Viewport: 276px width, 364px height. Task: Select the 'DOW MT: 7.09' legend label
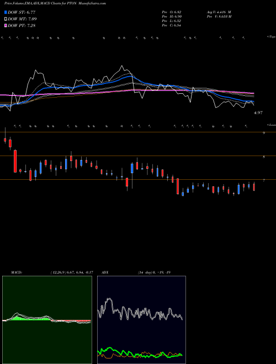click(x=22, y=19)
